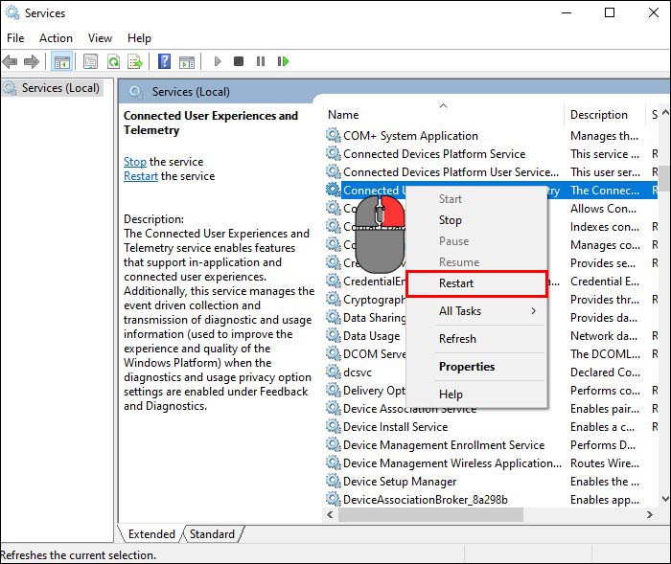Click the Restart the service link
This screenshot has width=671, height=564.
pos(141,176)
